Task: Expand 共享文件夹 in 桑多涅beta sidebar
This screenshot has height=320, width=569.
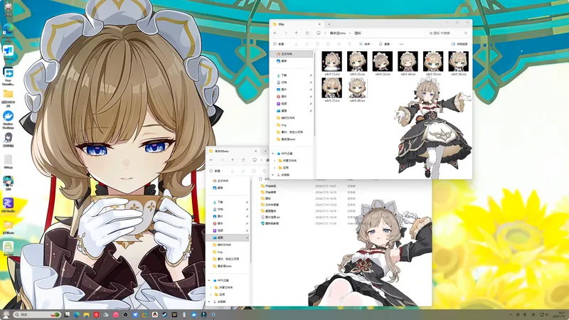Action: point(211,287)
